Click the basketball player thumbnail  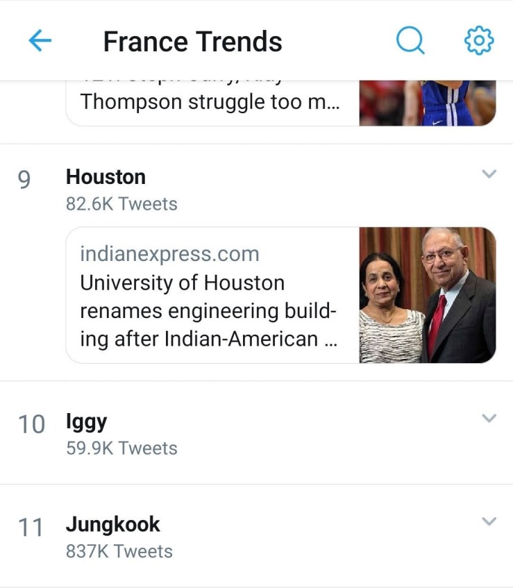click(x=427, y=103)
